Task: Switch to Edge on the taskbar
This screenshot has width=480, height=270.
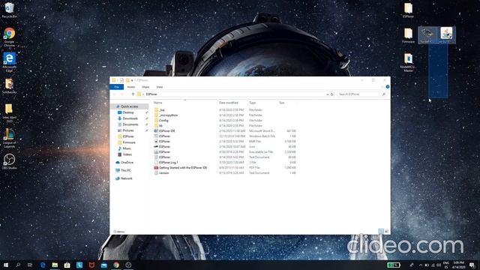Action: (43, 265)
